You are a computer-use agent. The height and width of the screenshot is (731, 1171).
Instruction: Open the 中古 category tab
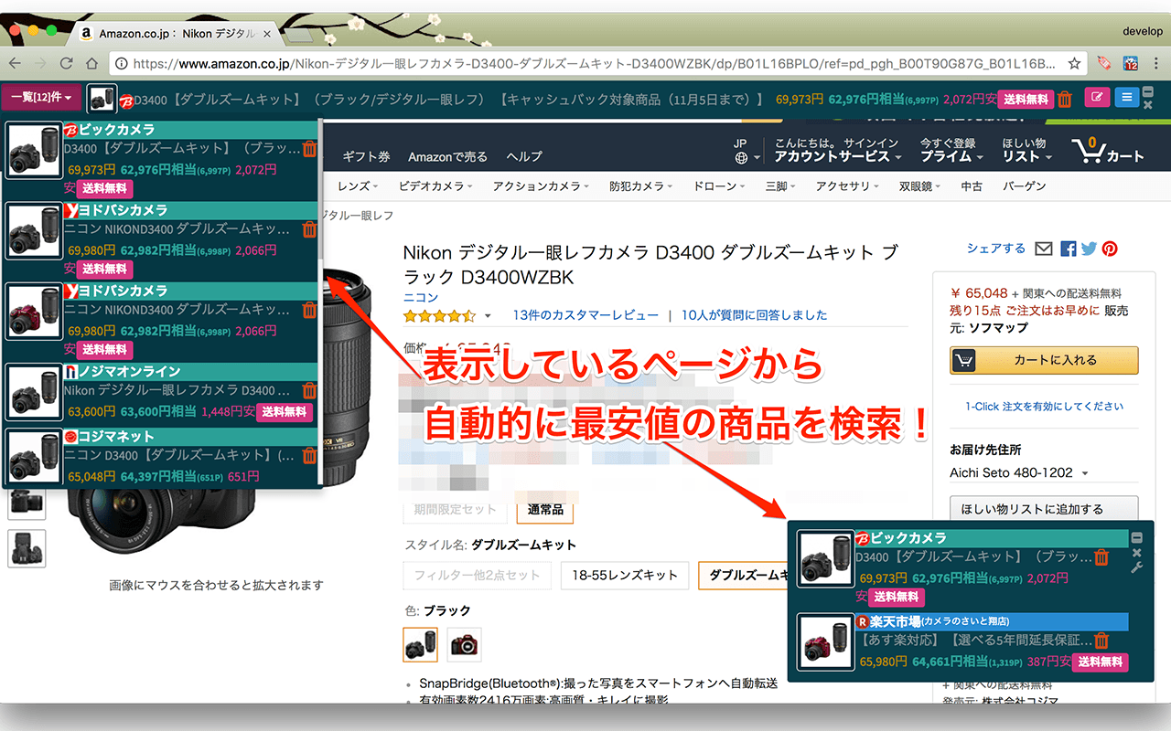pos(972,186)
